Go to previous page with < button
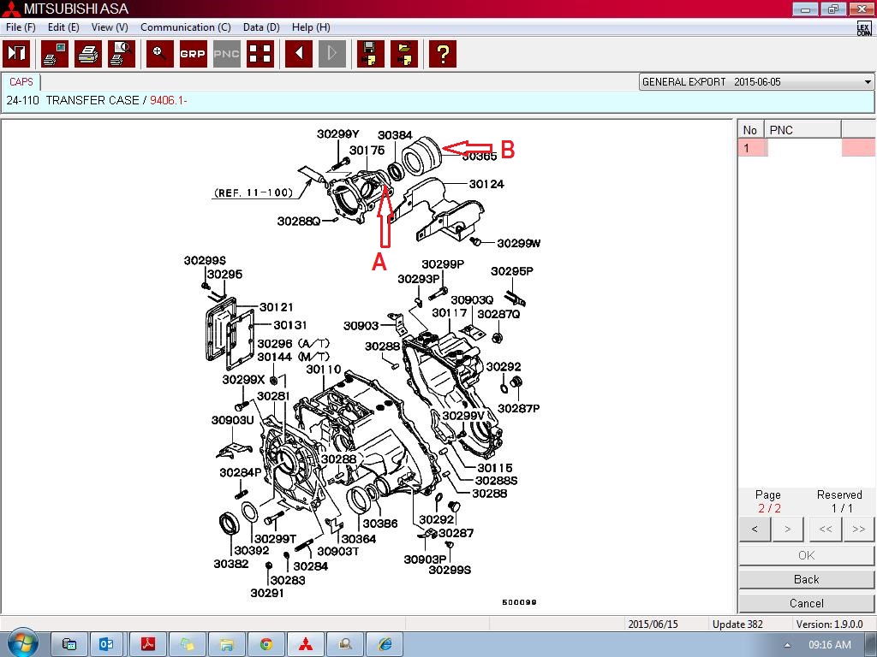This screenshot has width=877, height=657. (755, 530)
